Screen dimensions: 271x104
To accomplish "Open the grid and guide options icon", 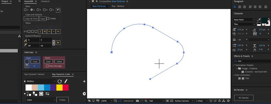I will [115, 101].
